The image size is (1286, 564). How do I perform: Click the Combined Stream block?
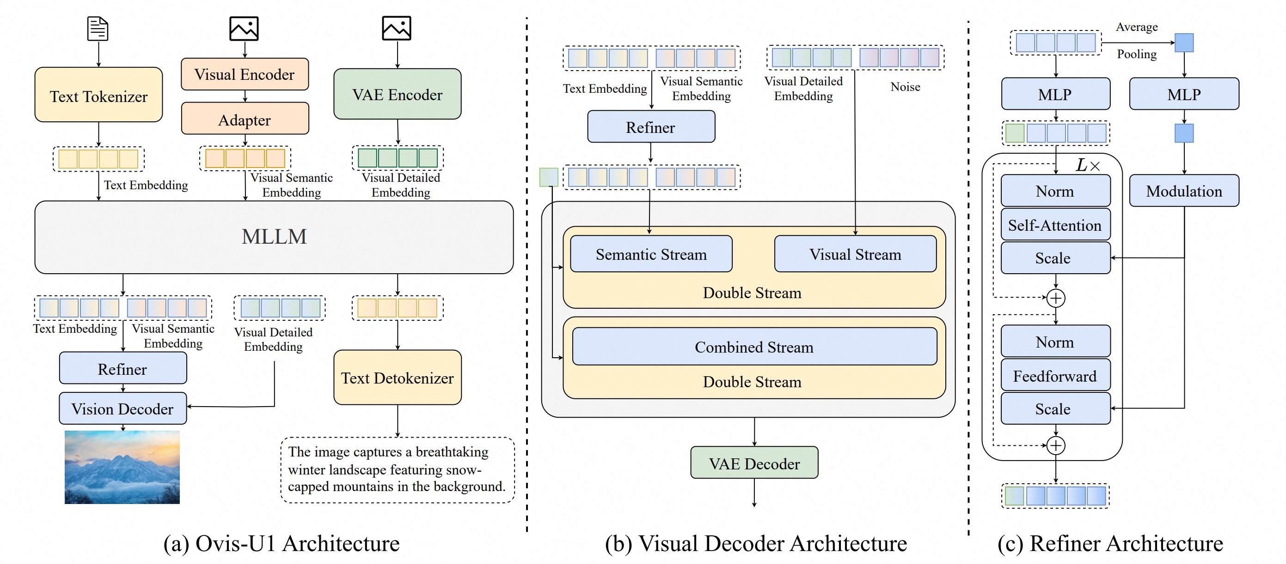[x=754, y=347]
